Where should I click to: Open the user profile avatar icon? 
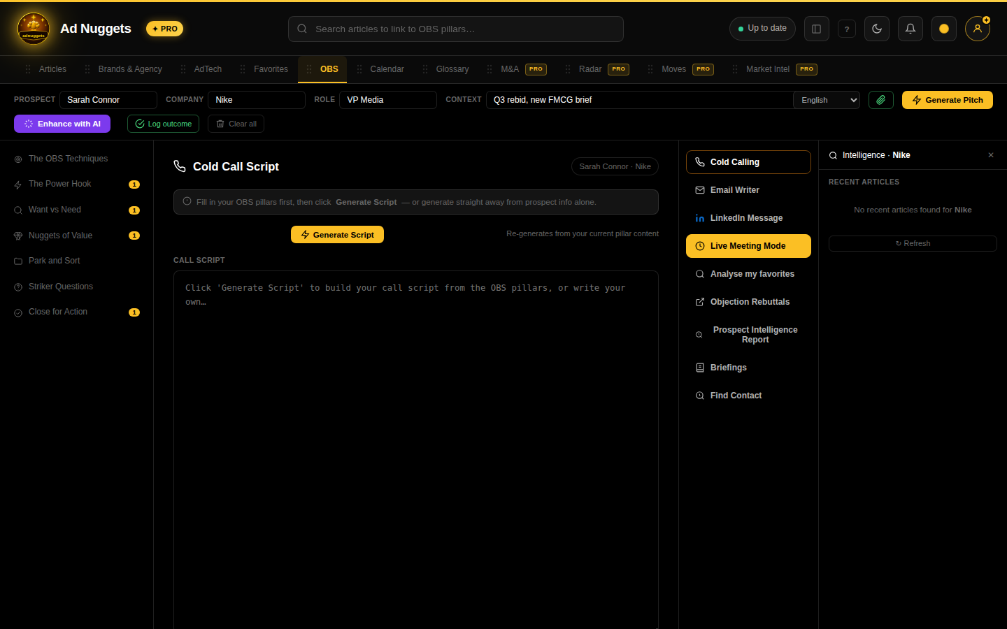tap(977, 29)
